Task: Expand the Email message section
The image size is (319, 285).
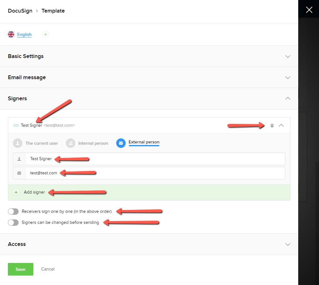Action: [x=287, y=78]
